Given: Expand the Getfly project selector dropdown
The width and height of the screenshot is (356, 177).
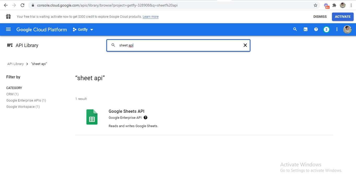Looking at the screenshot, I should click(83, 30).
